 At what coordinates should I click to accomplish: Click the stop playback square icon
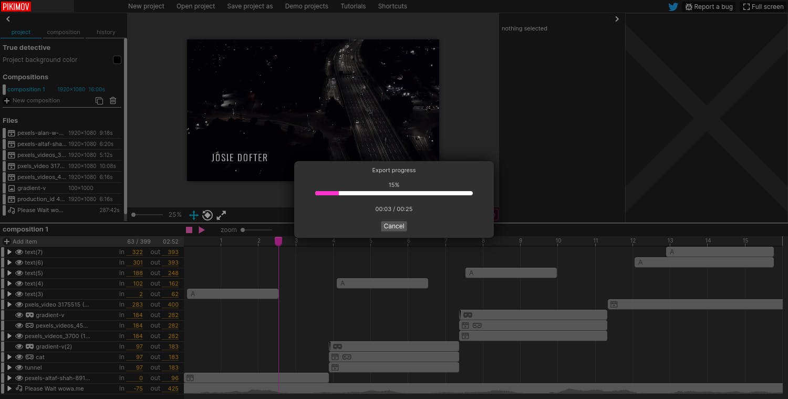point(189,230)
